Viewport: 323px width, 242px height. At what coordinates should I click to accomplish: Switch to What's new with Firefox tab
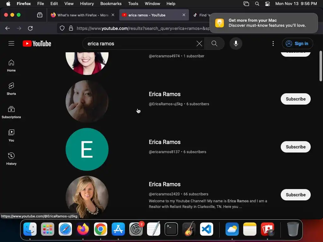coord(82,15)
